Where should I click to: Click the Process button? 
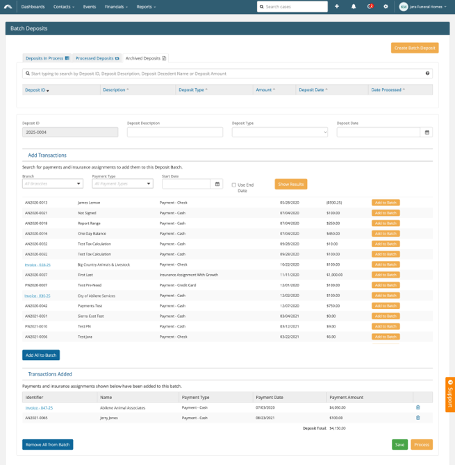(422, 445)
